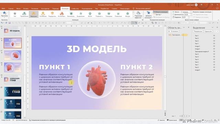Image resolution: width=220 pixels, height=124 pixels.
Task: Select the 3D heart model on slide
Action: click(x=97, y=80)
